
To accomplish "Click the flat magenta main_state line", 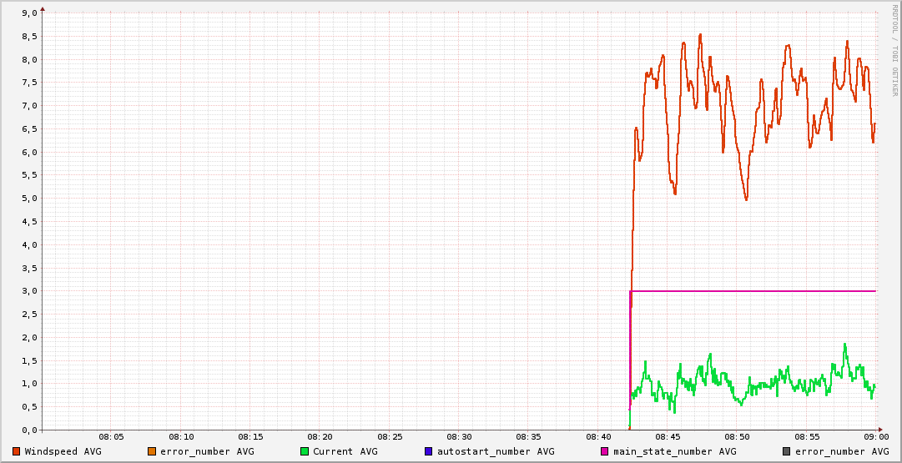I will click(x=751, y=291).
